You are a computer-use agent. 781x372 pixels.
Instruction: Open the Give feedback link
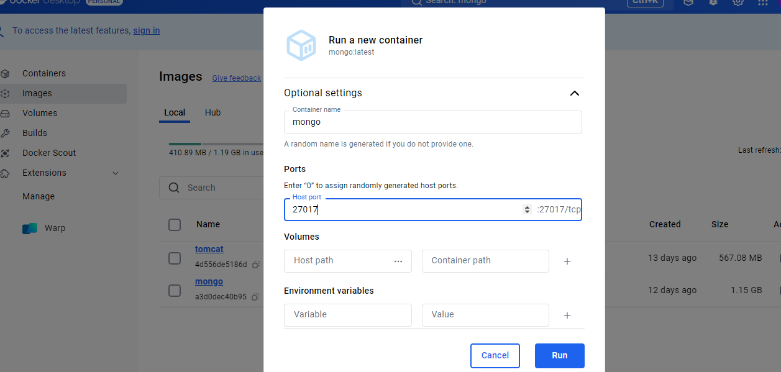pos(237,78)
